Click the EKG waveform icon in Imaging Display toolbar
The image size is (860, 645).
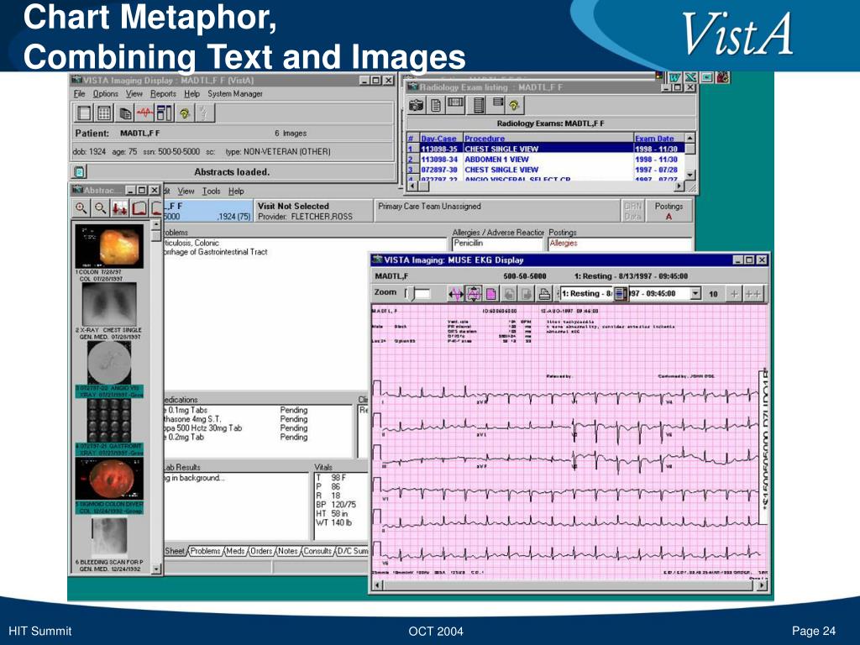(144, 113)
